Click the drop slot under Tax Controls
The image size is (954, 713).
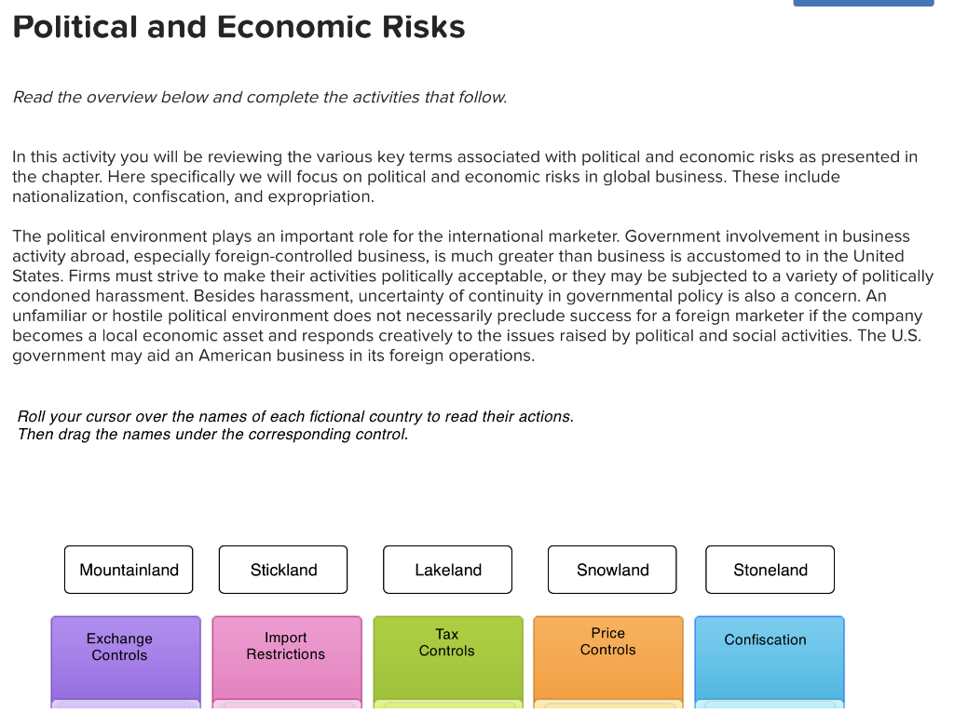click(x=447, y=706)
